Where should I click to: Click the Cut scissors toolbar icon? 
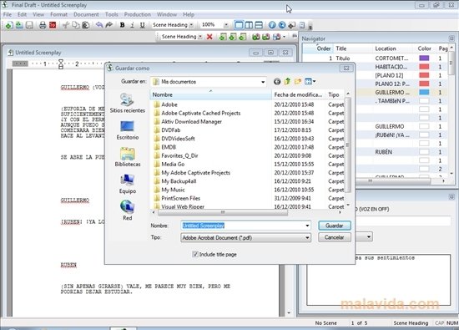[x=66, y=25]
